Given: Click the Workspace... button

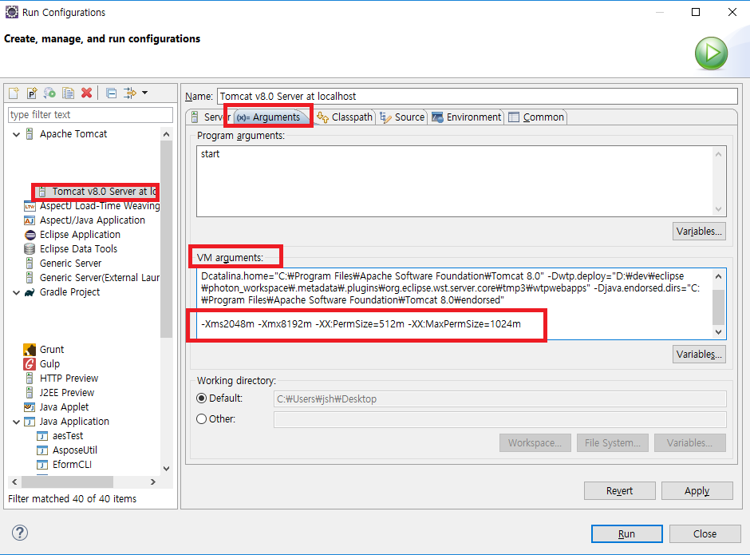Looking at the screenshot, I should click(x=535, y=443).
